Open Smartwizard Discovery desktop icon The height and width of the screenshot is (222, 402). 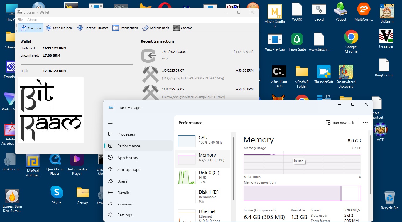(346, 77)
